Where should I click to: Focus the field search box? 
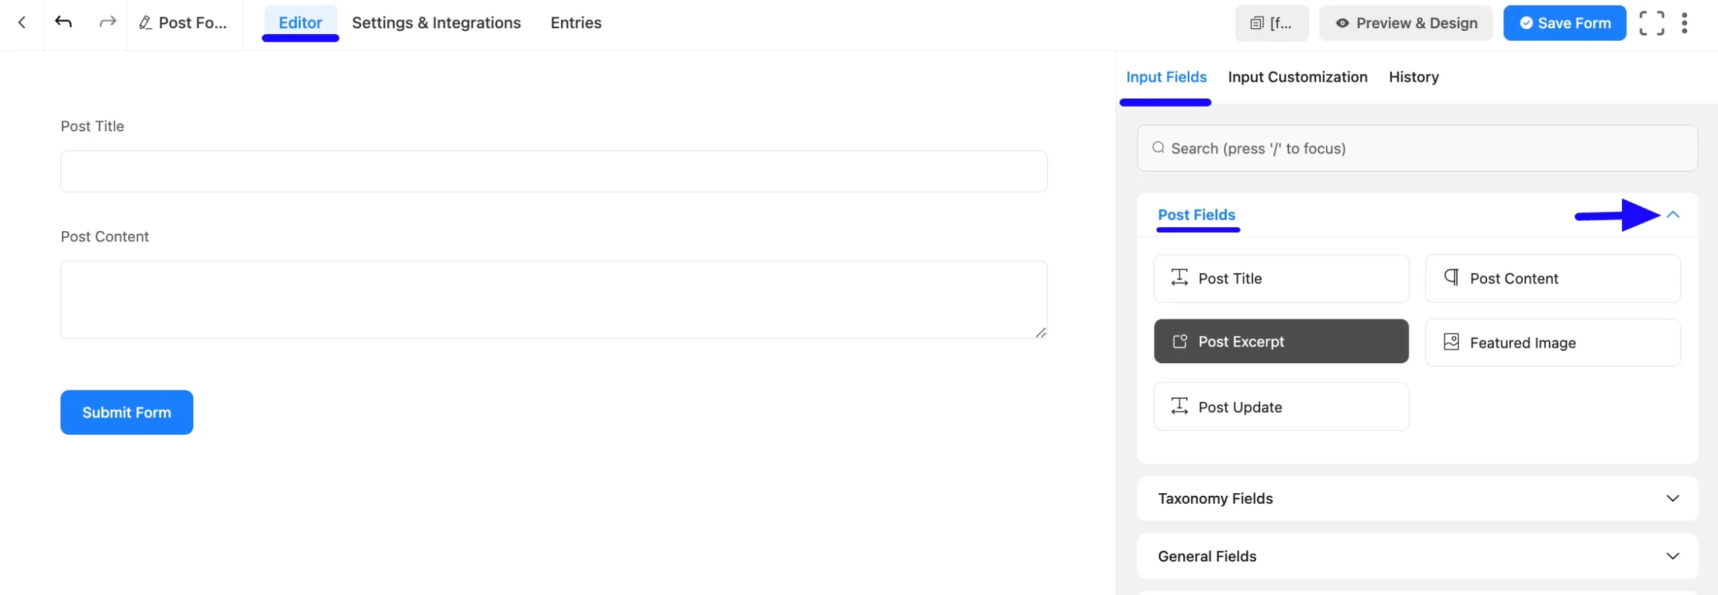[x=1417, y=148]
